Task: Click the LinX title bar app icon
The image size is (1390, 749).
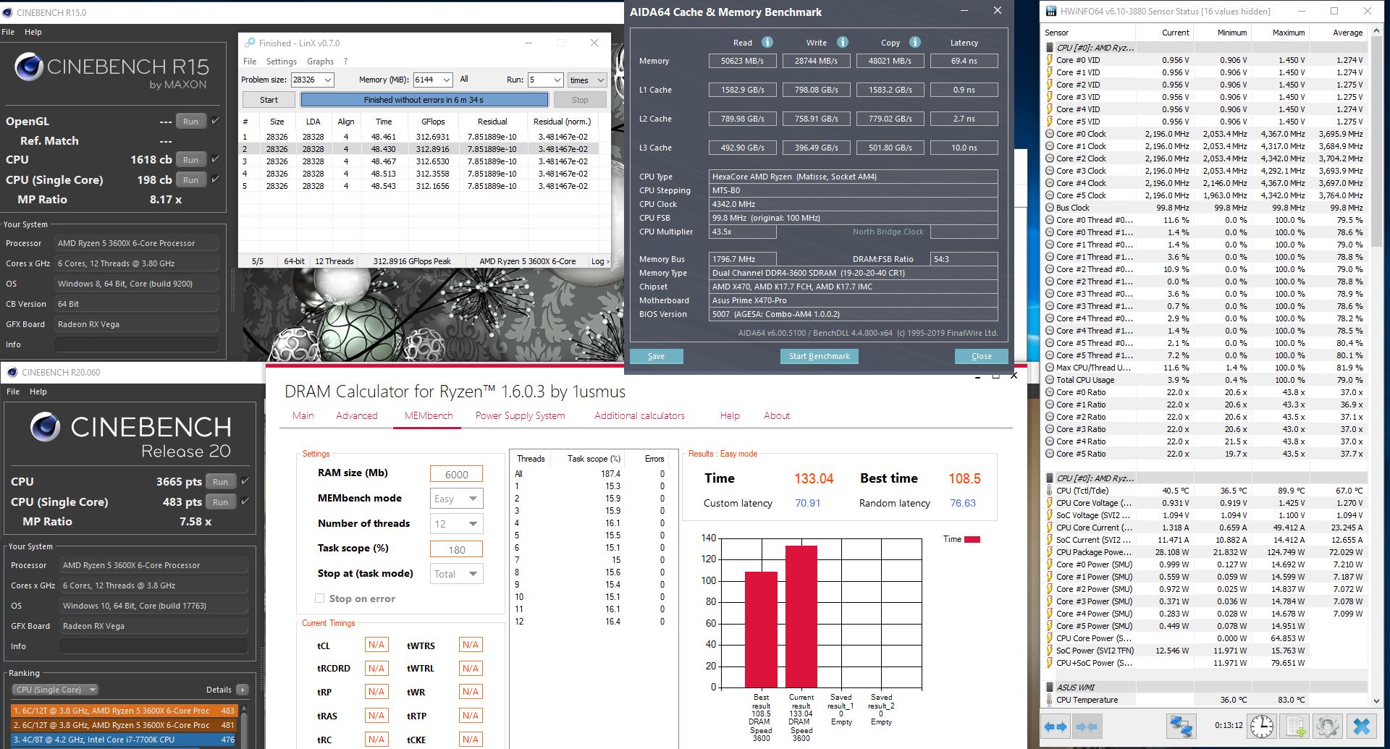Action: click(x=250, y=43)
